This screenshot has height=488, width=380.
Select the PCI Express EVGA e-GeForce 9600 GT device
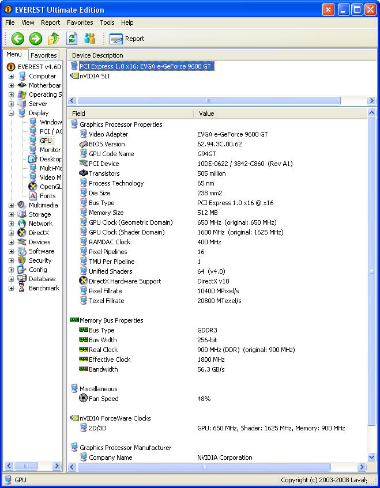146,66
